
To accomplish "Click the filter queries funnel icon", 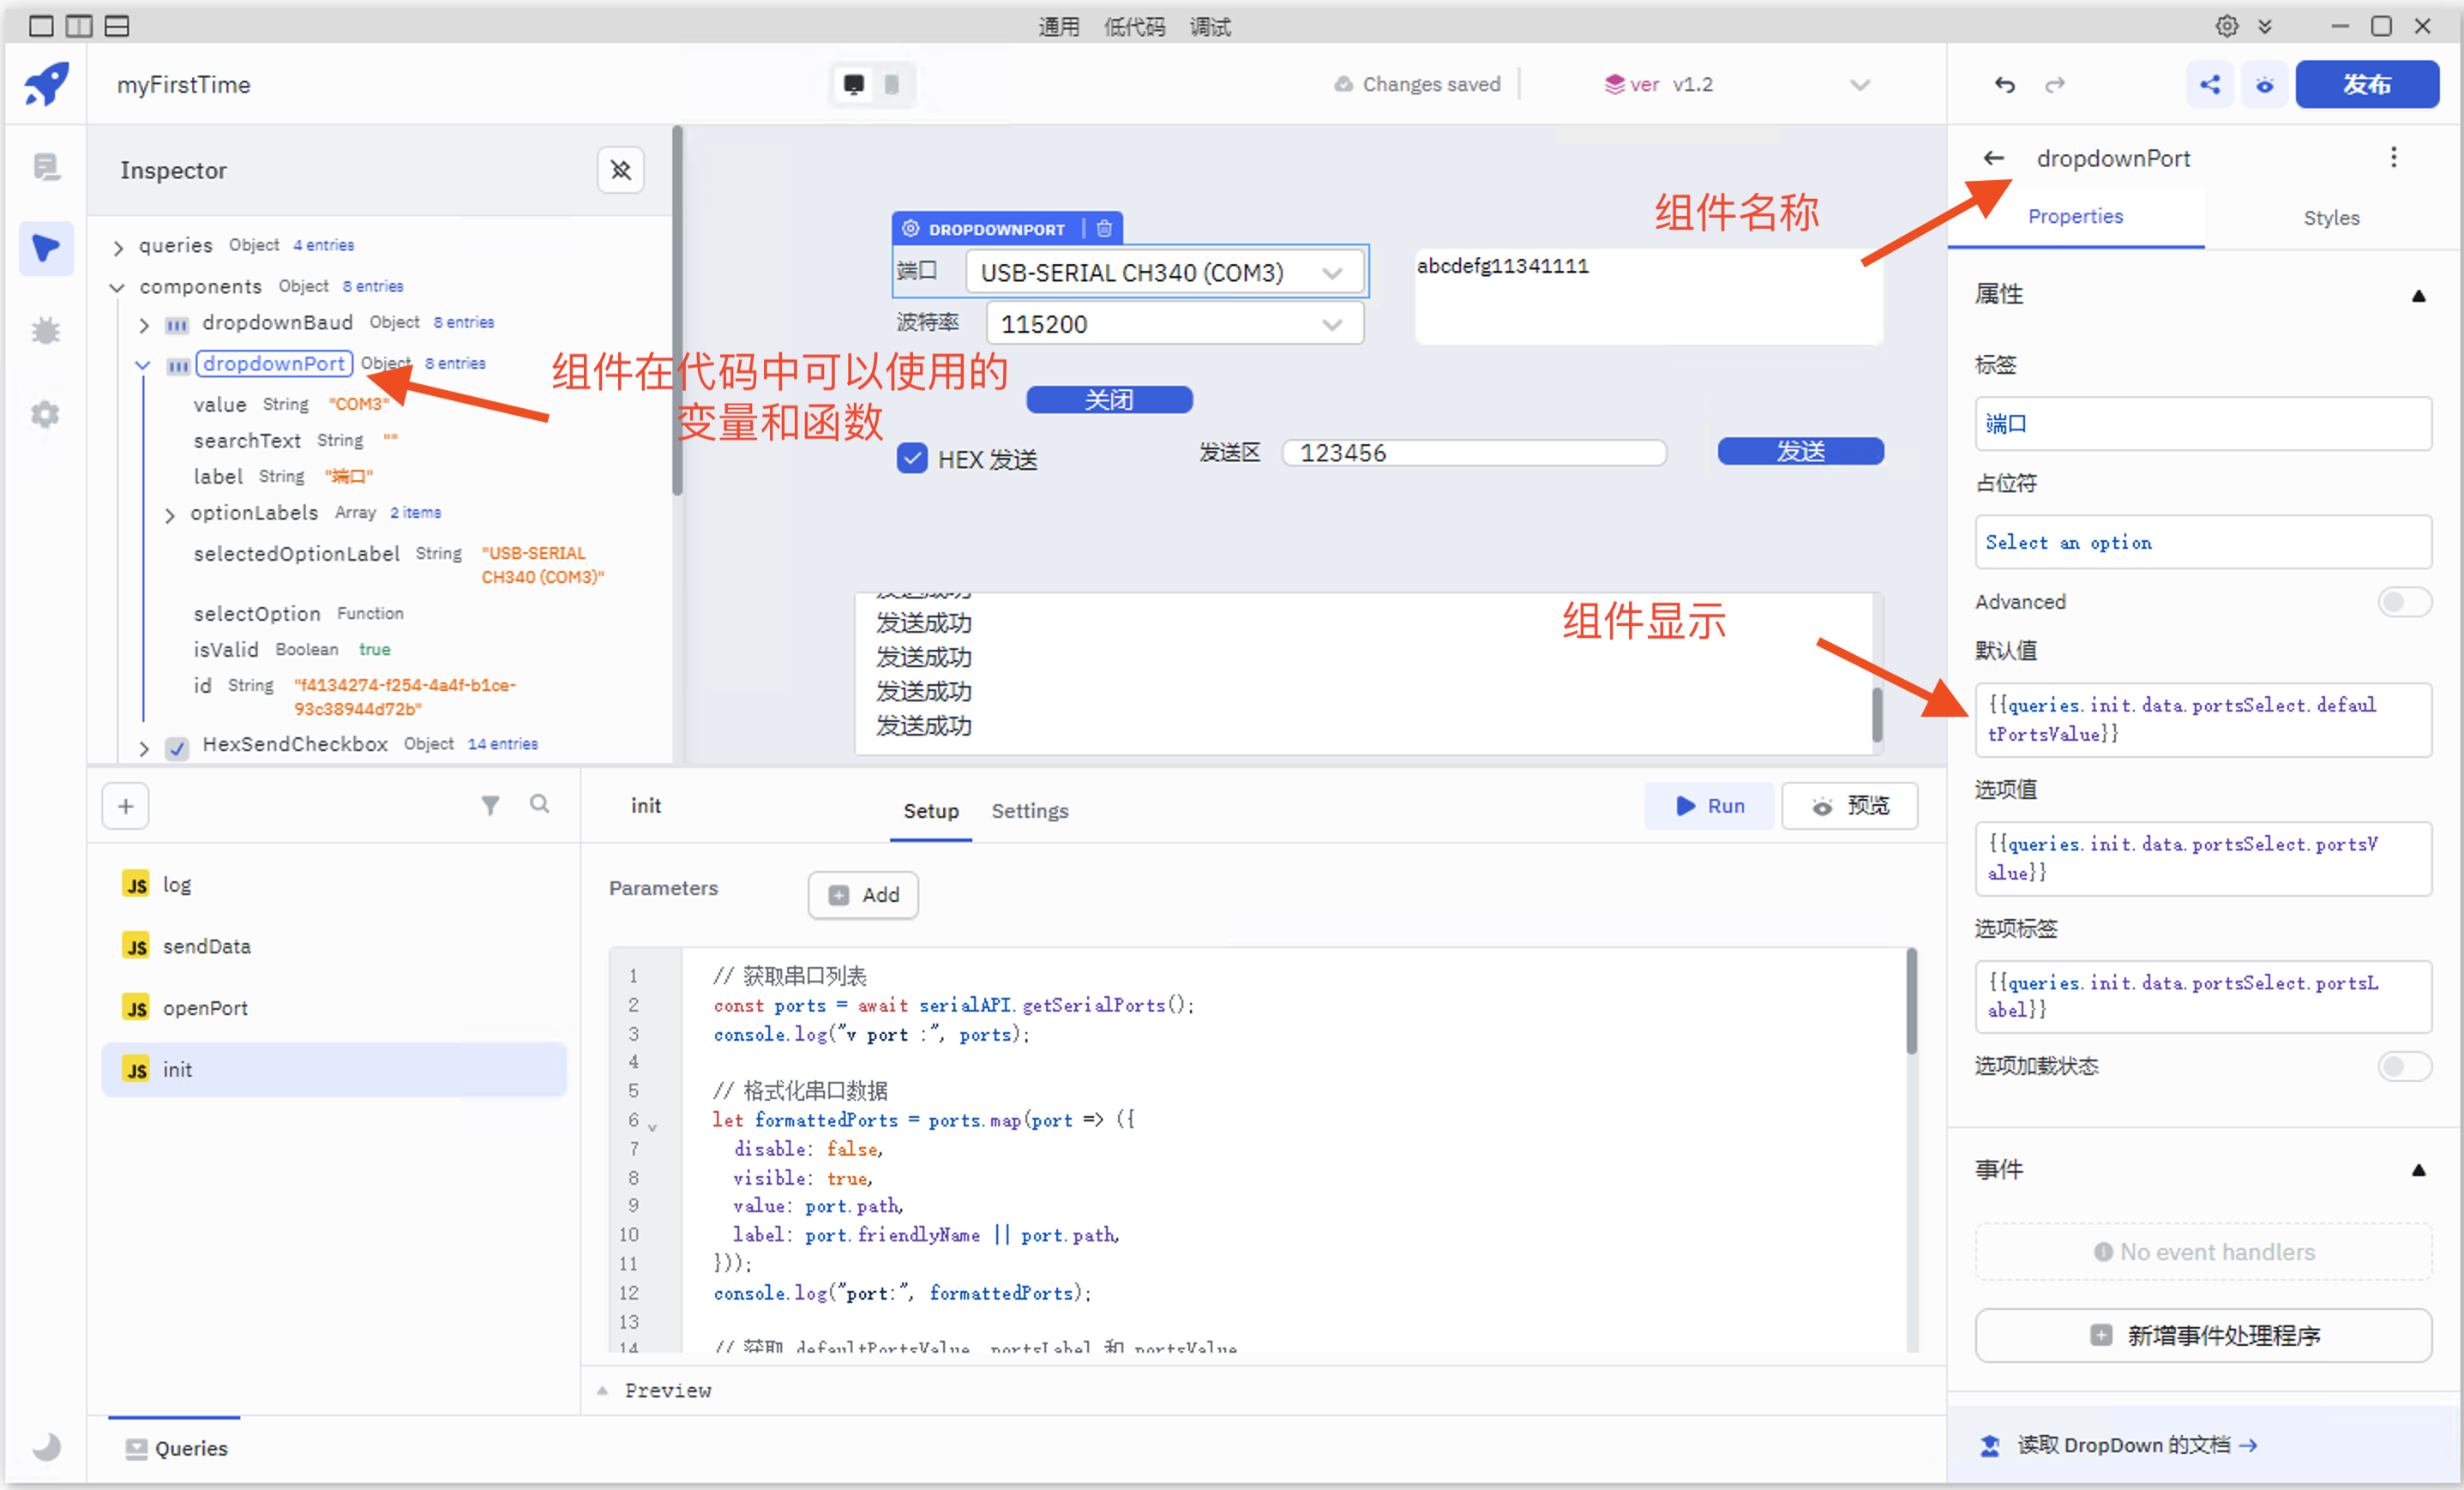I will pos(490,805).
